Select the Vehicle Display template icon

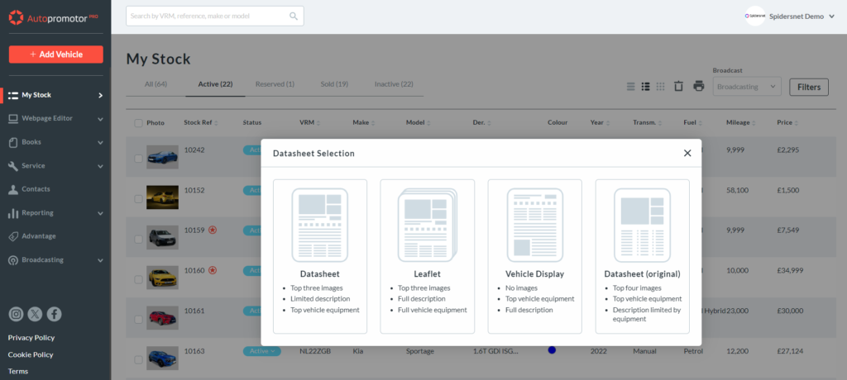pos(534,226)
